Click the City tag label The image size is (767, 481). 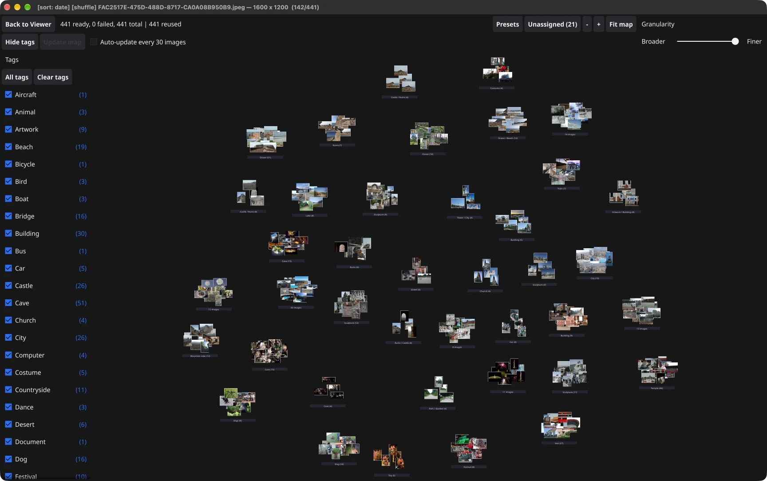(x=20, y=338)
